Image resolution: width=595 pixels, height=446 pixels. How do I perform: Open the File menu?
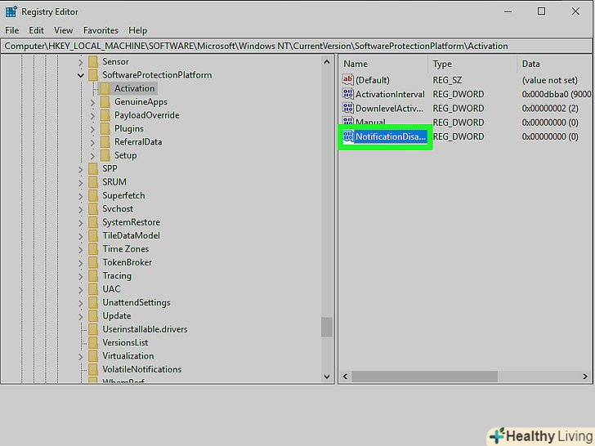pos(12,30)
